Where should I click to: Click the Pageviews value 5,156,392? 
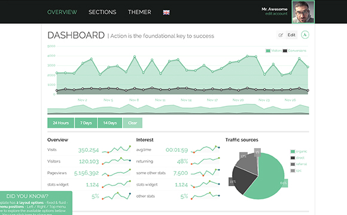86,173
